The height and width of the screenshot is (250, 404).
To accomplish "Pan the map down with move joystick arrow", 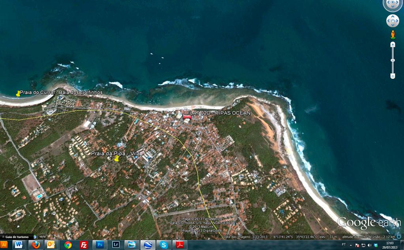I will 393,25.
